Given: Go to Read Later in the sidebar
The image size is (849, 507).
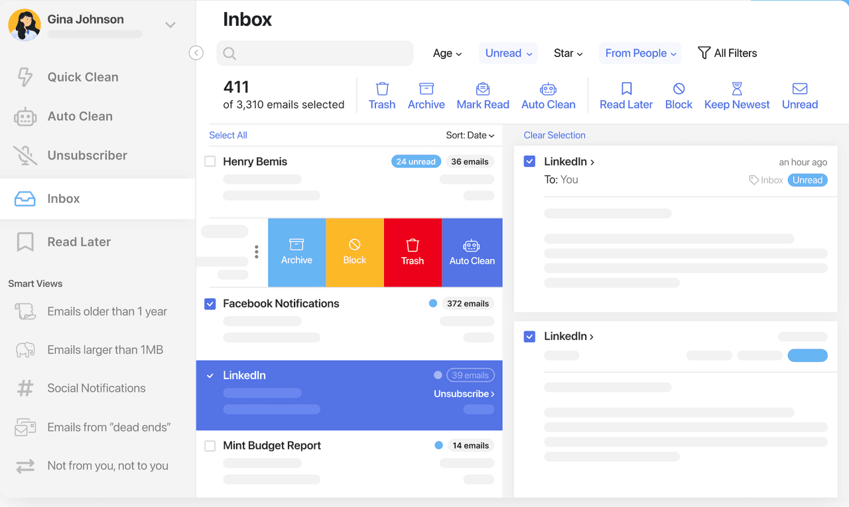Looking at the screenshot, I should tap(79, 242).
